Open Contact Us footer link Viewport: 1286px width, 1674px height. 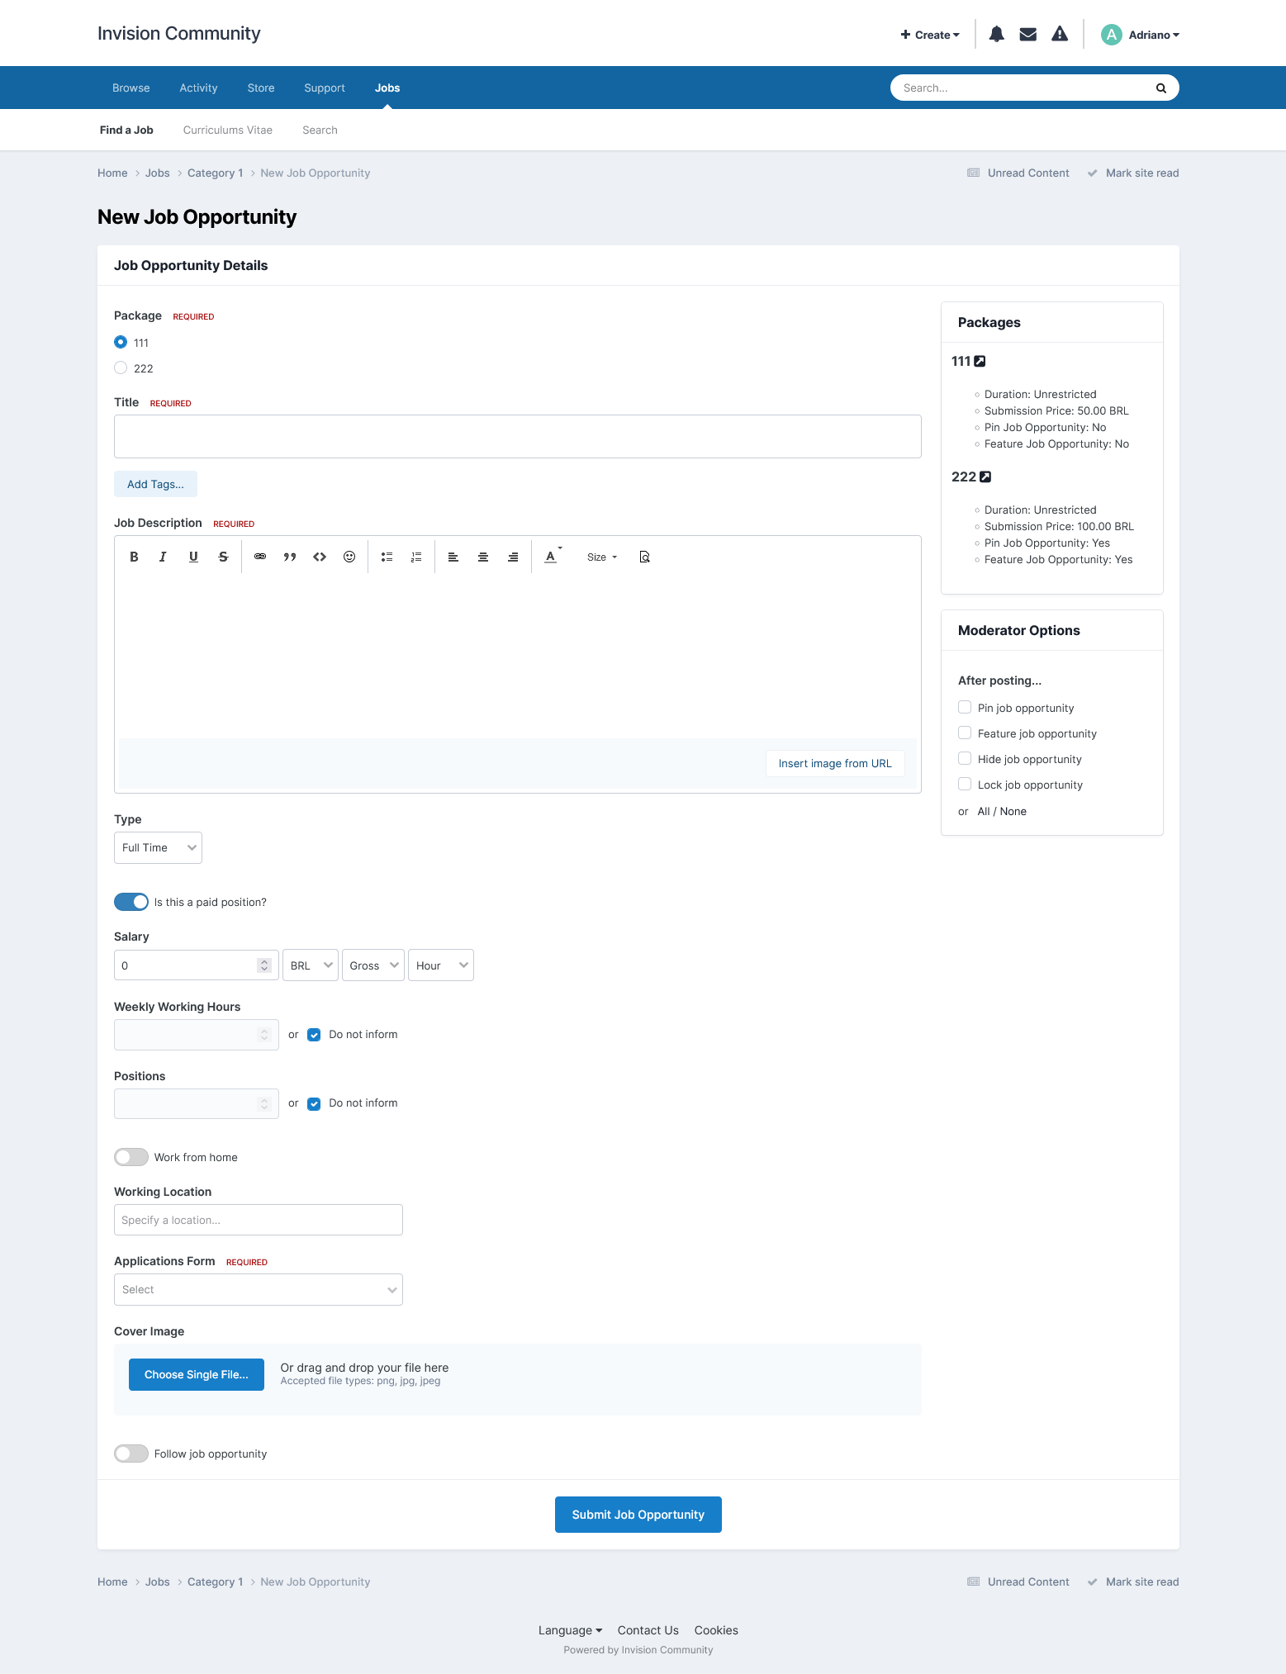pyautogui.click(x=648, y=1630)
